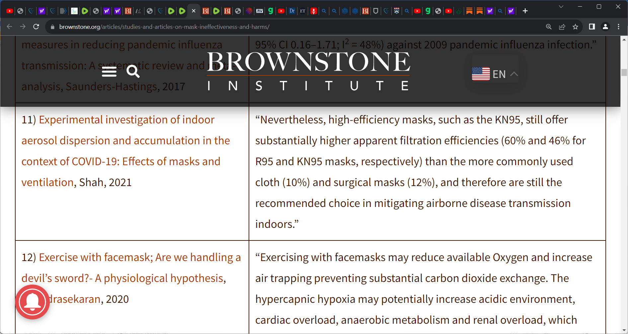
Task: Open the Chrome three-dot menu
Action: (619, 27)
